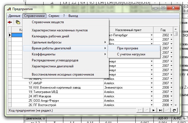Expand 'Удельные выбросы' submenu
Screen dimensions: 188x123
point(47,42)
